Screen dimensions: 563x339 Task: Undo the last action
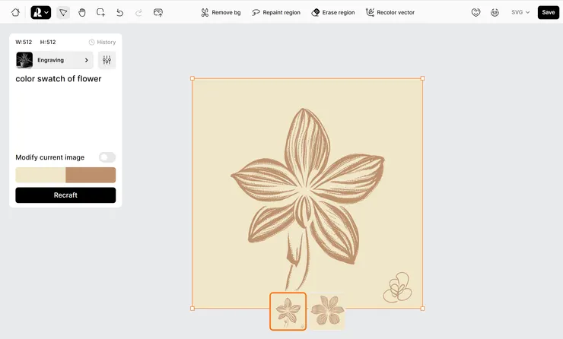click(119, 13)
